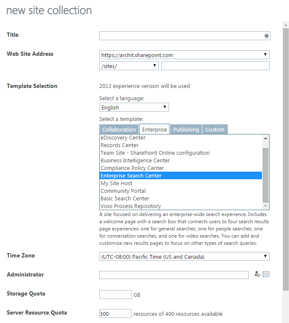Open the Pacific Time zone dropdown
This screenshot has width=289, height=323.
pos(184,257)
